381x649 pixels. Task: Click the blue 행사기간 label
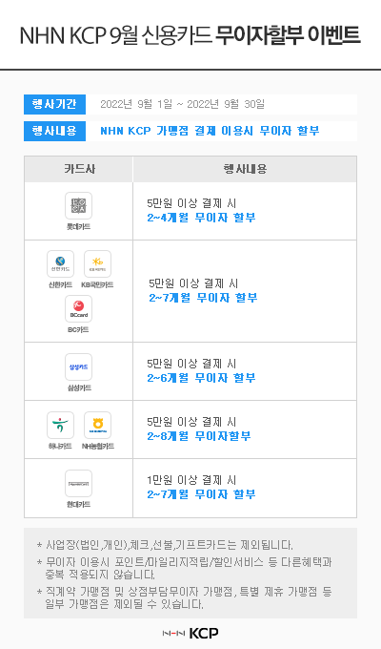(x=54, y=104)
